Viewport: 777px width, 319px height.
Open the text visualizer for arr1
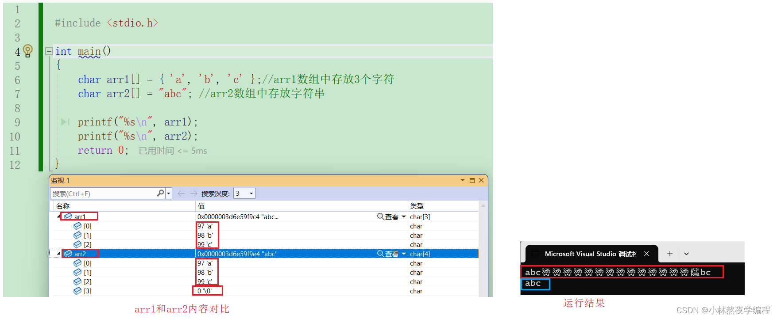tap(388, 216)
